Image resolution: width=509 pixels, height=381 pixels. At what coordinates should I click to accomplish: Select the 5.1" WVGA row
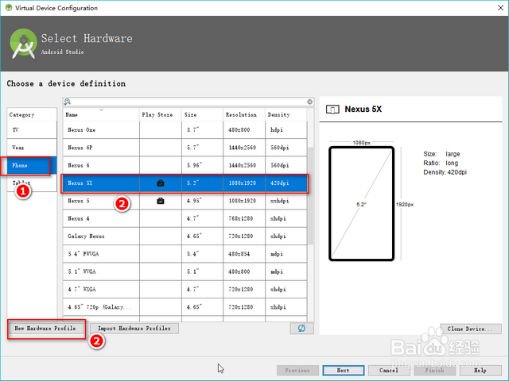(x=185, y=271)
